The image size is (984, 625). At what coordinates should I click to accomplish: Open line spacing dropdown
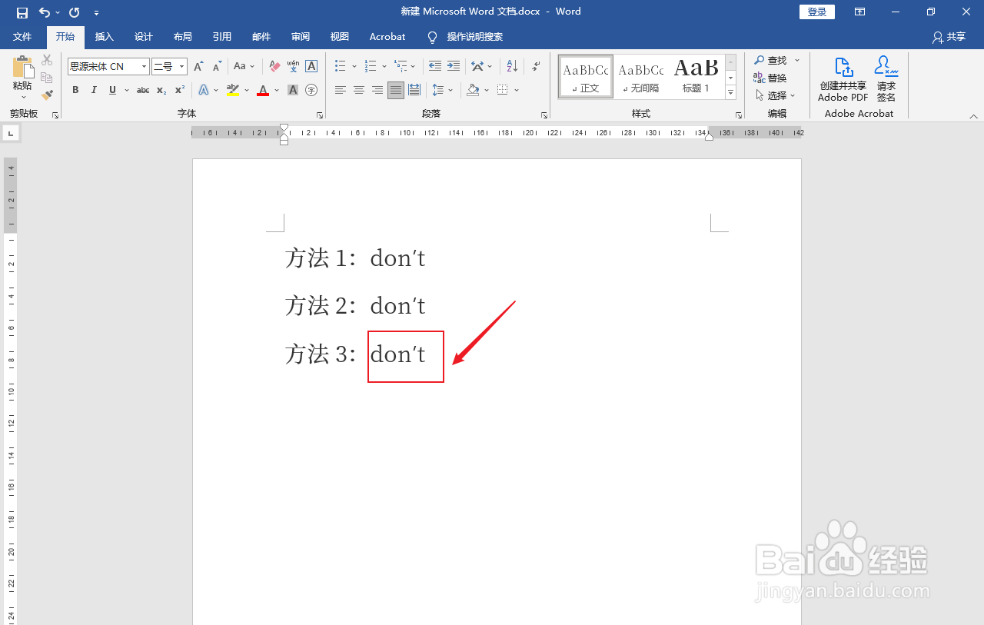click(x=442, y=91)
